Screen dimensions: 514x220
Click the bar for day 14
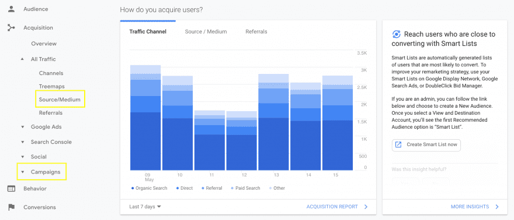tap(305, 126)
